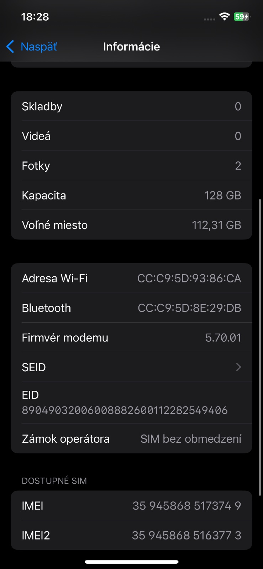The width and height of the screenshot is (263, 569).
Task: Tap the blue back chevron icon
Action: point(10,47)
